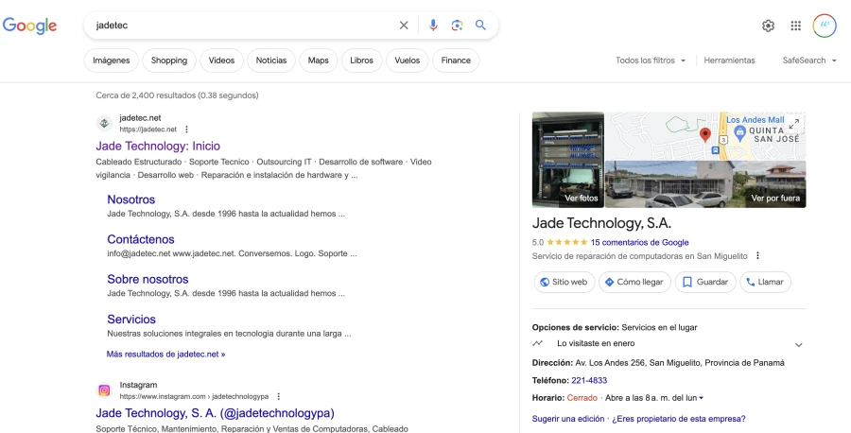Open the Google account avatar

pos(824,26)
